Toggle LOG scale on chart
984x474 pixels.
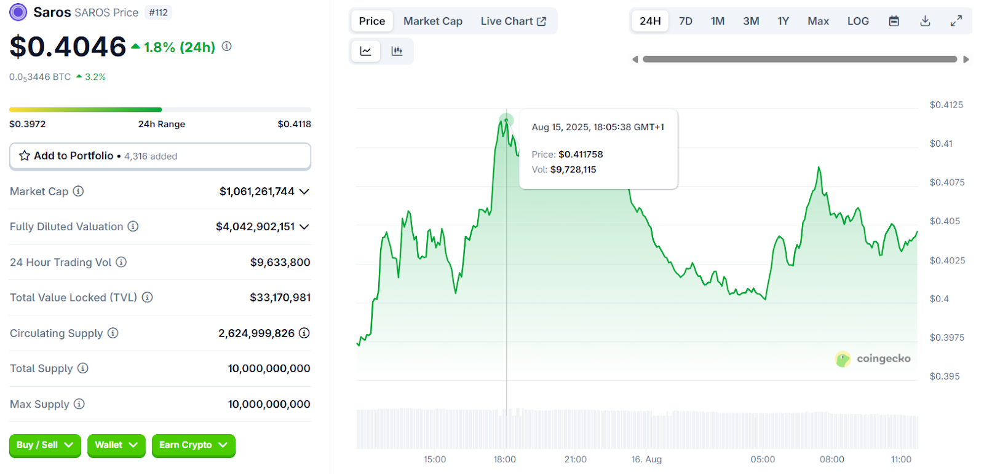tap(858, 21)
